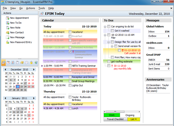Click left arrow beside January 2011
174x126 pixels.
coord(5,98)
